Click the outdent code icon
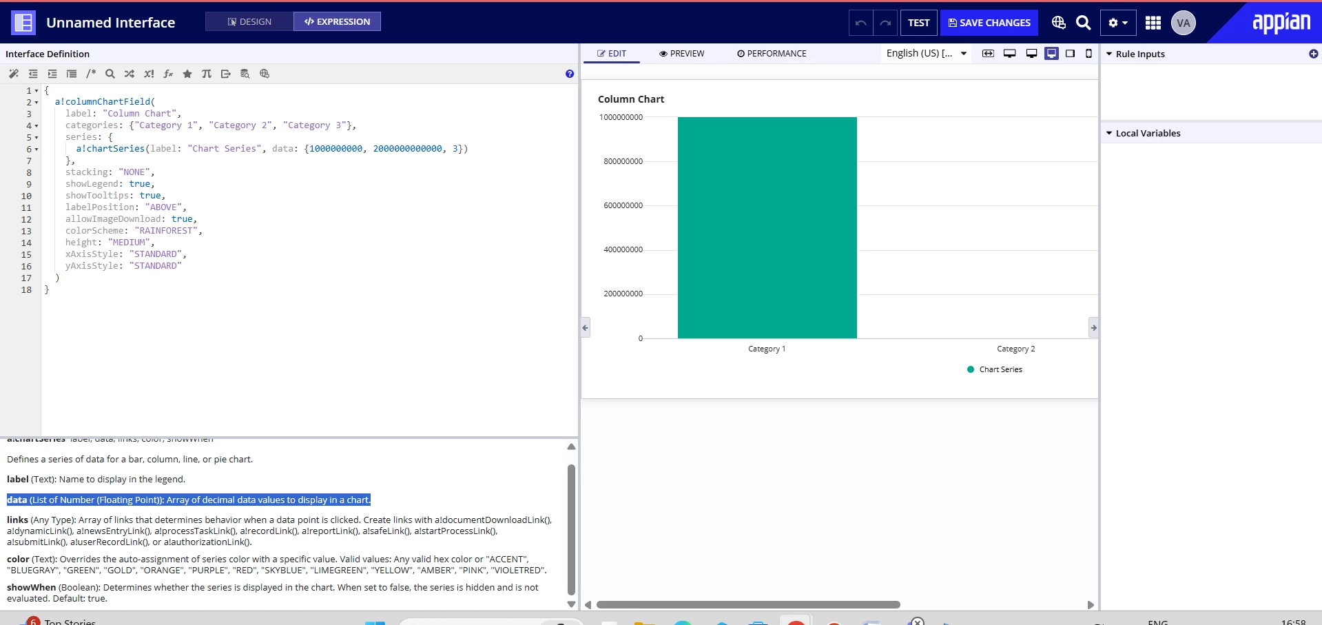This screenshot has height=625, width=1322. (x=33, y=74)
